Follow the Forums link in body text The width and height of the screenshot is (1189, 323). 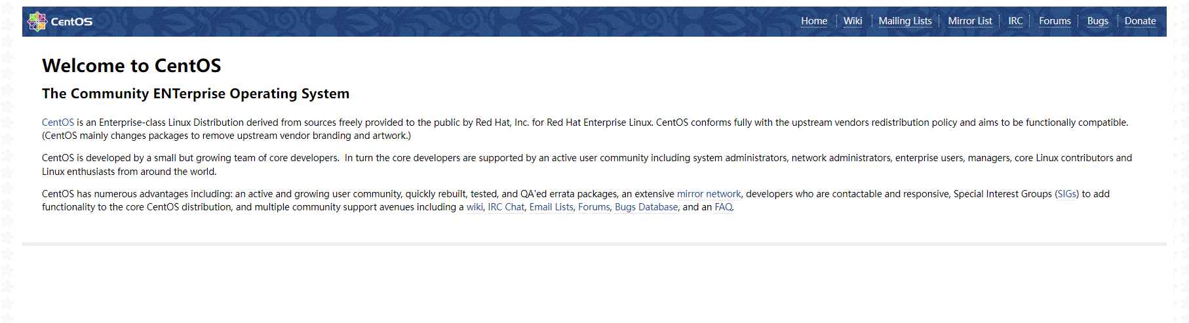point(594,207)
